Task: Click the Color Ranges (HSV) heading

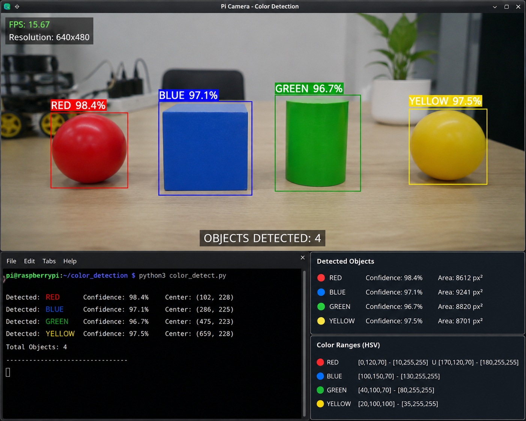Action: (348, 345)
